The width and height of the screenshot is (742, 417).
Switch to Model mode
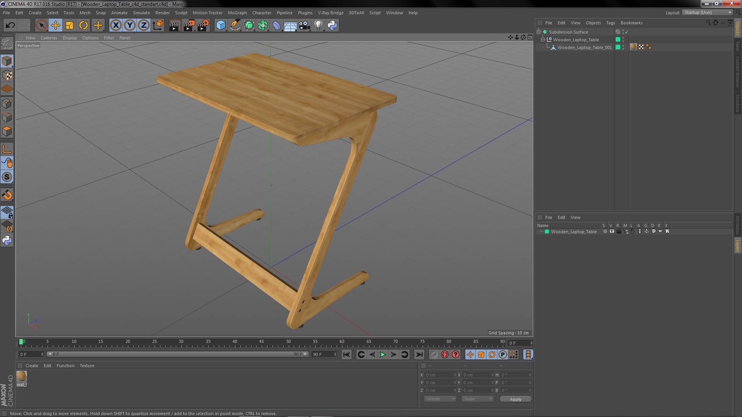(x=7, y=61)
